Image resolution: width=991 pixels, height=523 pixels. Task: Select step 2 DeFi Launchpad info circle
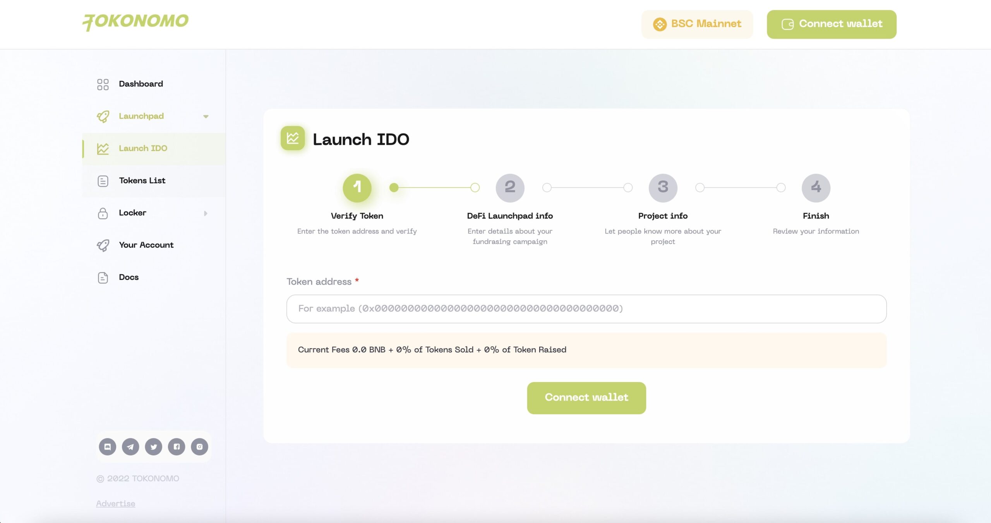[510, 188]
